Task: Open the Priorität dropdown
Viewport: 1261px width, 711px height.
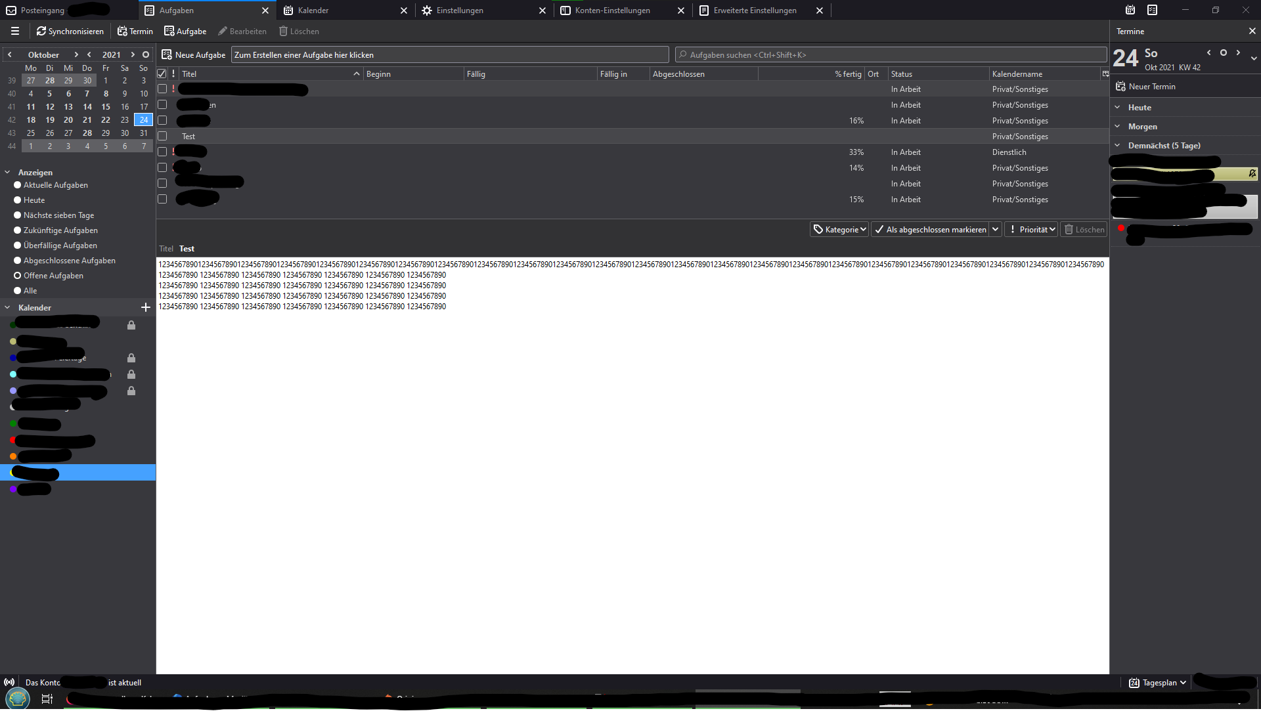Action: pos(1031,230)
